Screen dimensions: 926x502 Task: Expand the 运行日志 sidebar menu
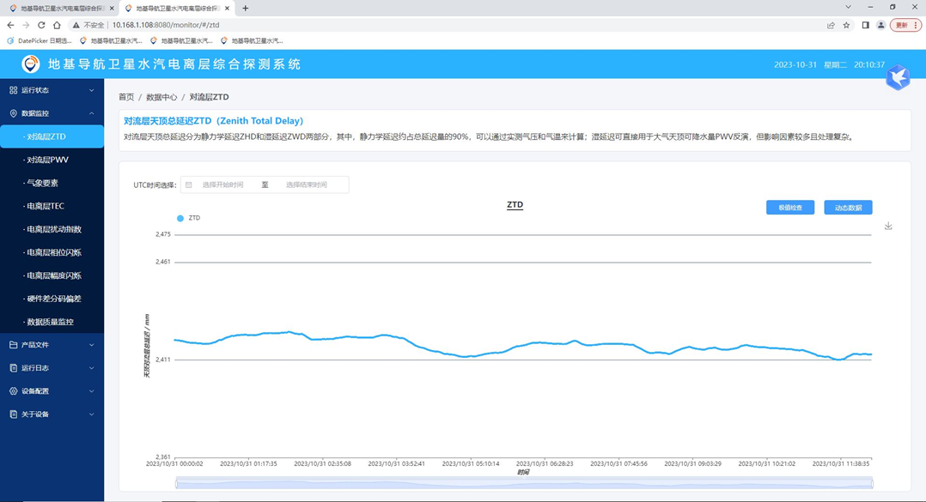click(x=52, y=368)
